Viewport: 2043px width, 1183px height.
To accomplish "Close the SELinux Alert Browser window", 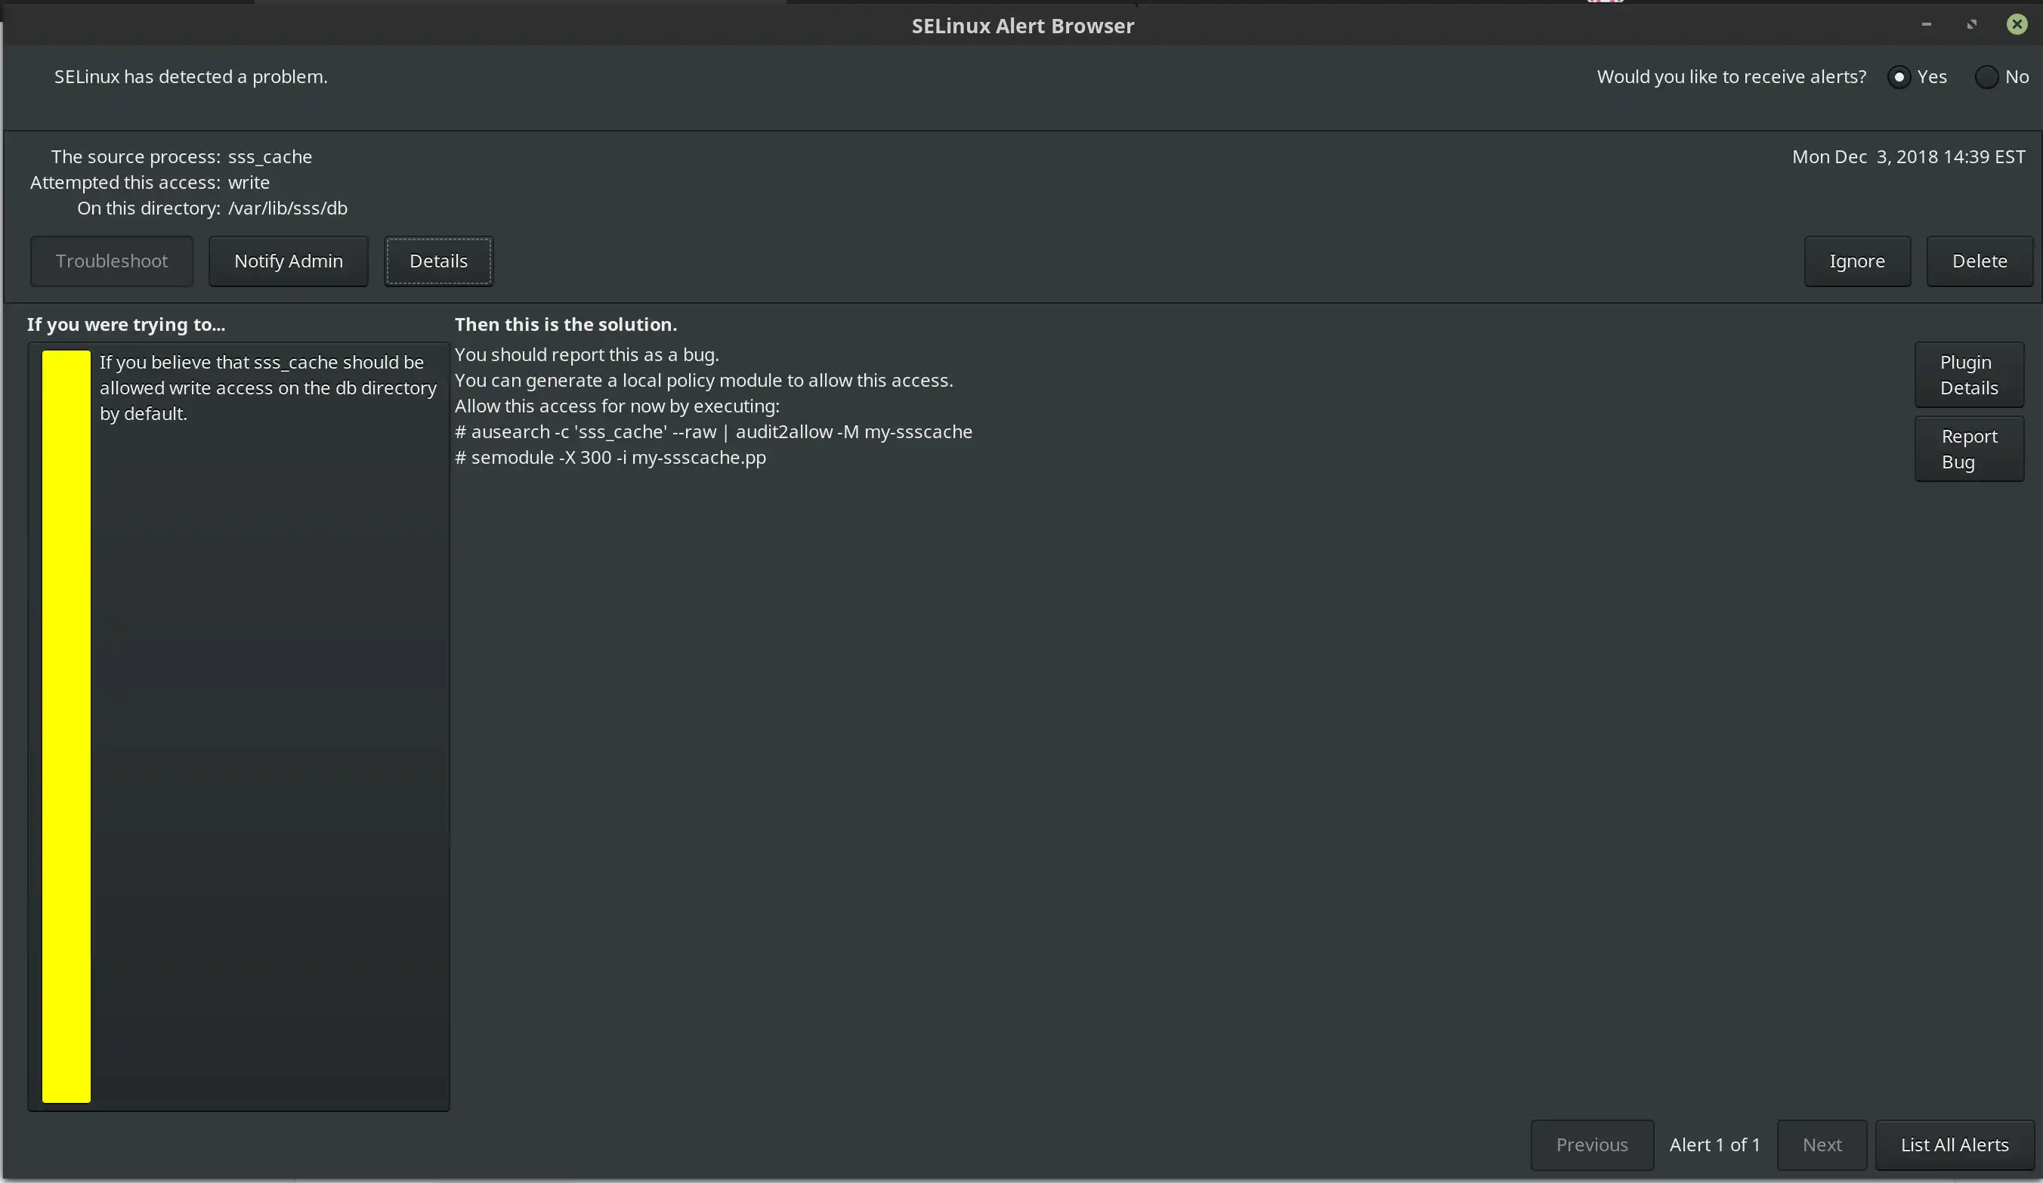I will (x=2017, y=24).
